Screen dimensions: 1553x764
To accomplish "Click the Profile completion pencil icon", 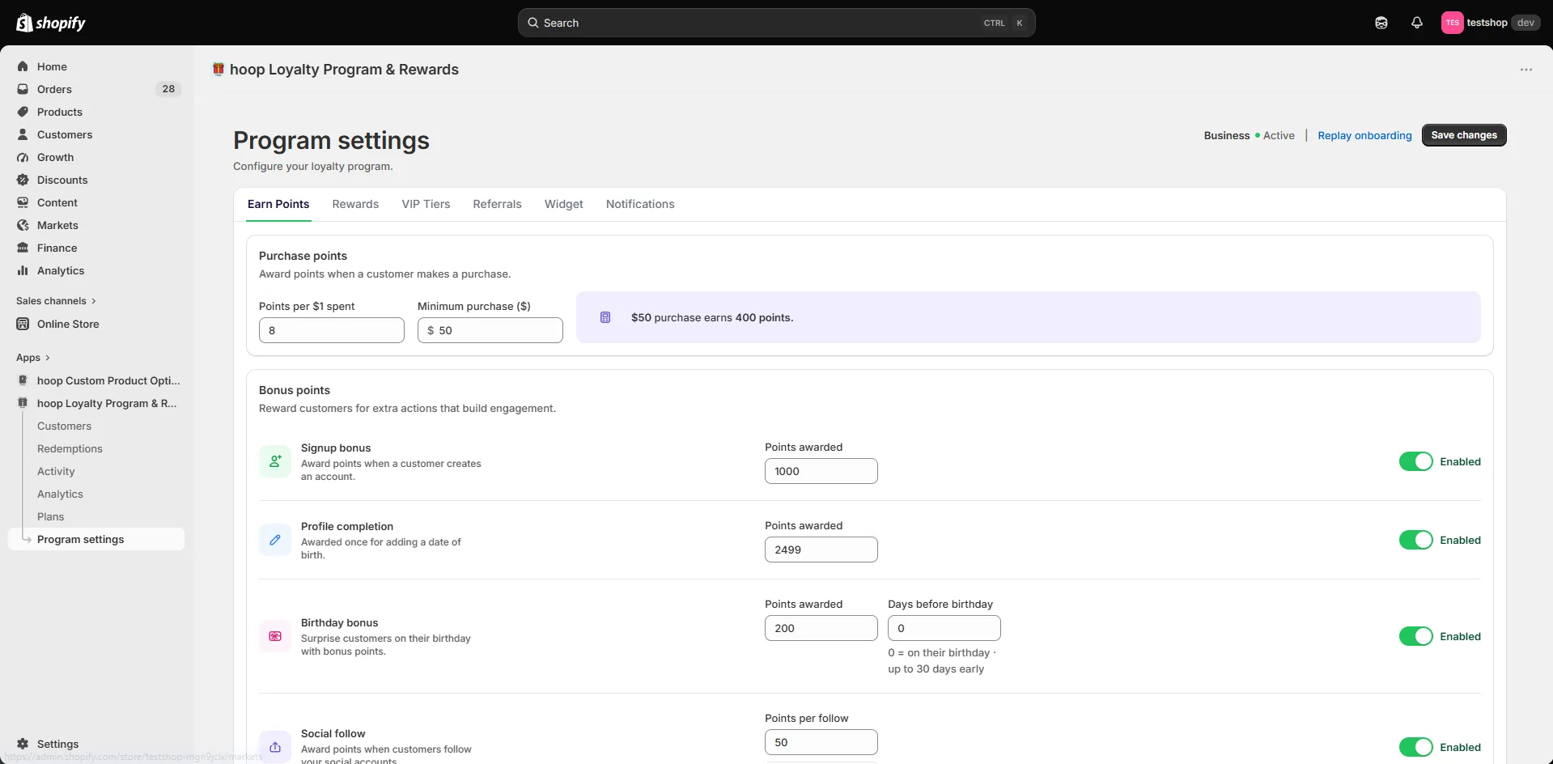I will (275, 540).
